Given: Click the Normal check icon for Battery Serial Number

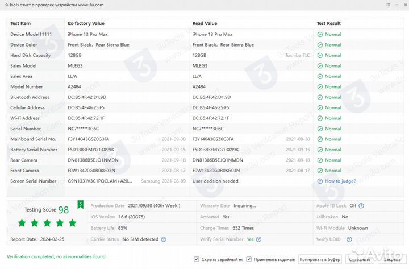Looking at the screenshot, I should click(320, 150).
